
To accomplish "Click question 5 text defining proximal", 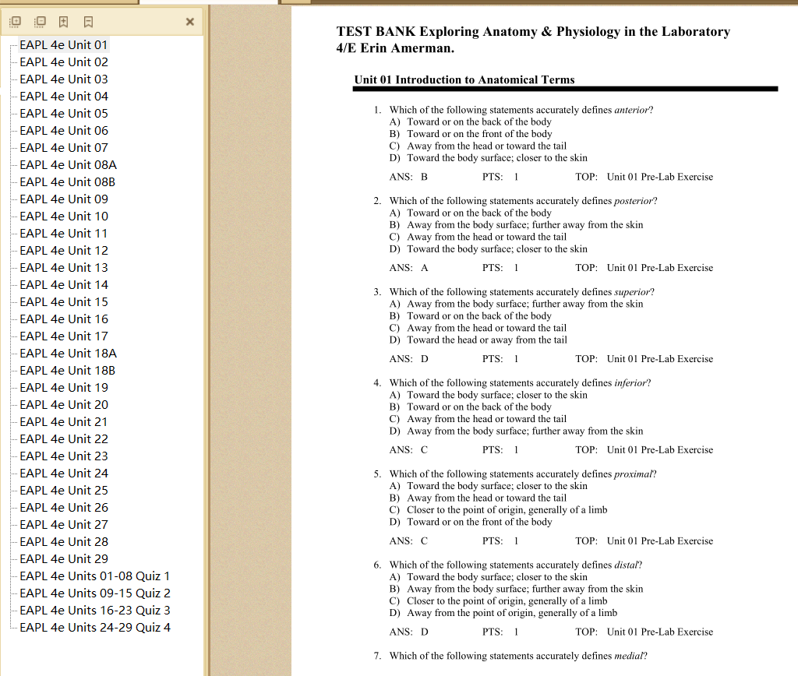I will coord(523,474).
